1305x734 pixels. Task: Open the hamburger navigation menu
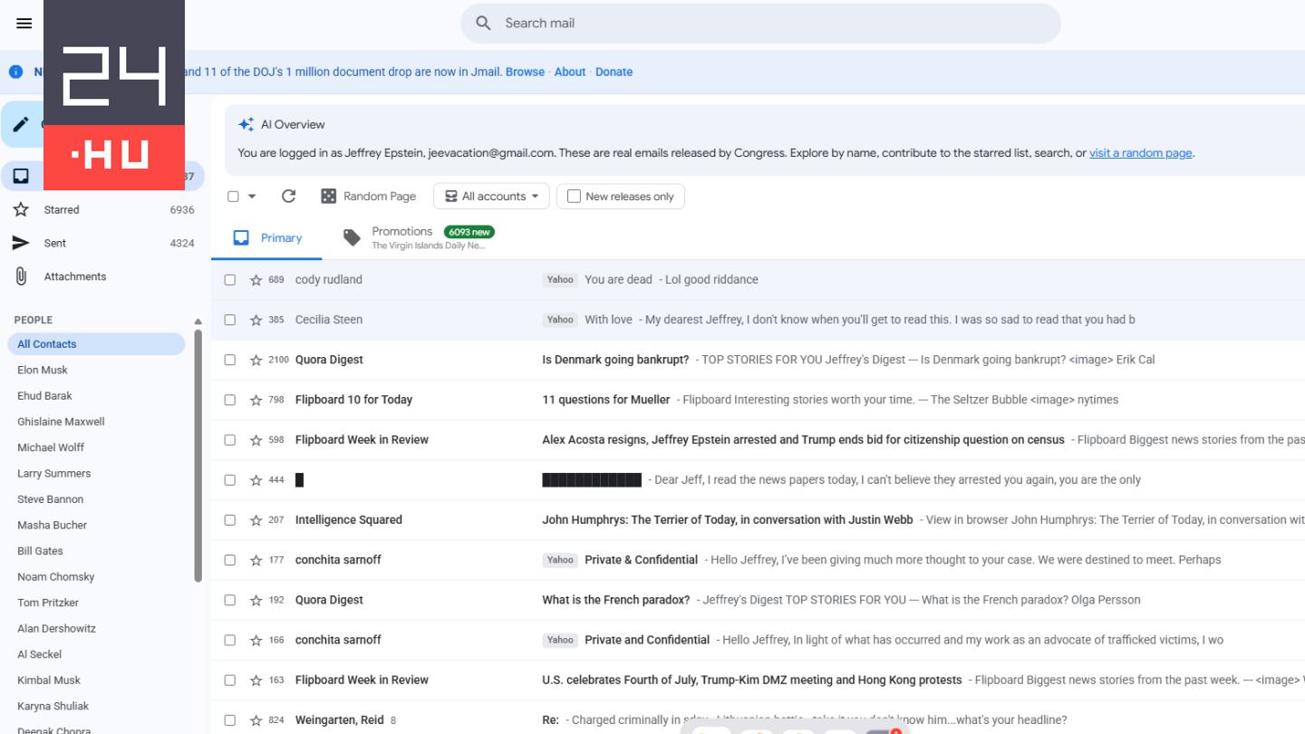24,23
